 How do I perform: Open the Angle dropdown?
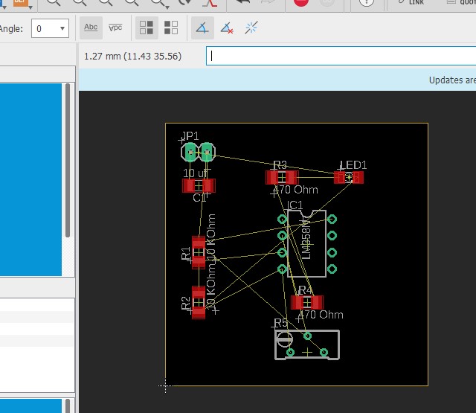coord(51,29)
